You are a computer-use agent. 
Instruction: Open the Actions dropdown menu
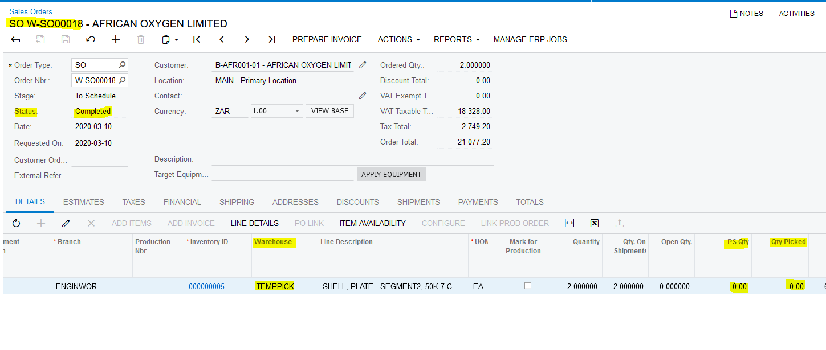[x=399, y=39]
